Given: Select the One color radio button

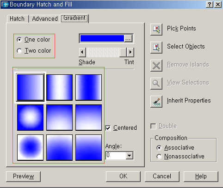Looking at the screenshot, I should [19, 40].
